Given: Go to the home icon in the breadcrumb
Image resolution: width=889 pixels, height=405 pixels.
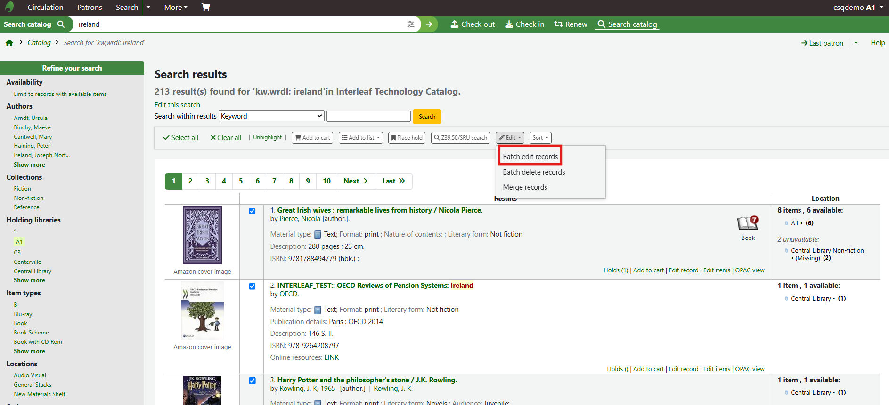Looking at the screenshot, I should point(9,43).
